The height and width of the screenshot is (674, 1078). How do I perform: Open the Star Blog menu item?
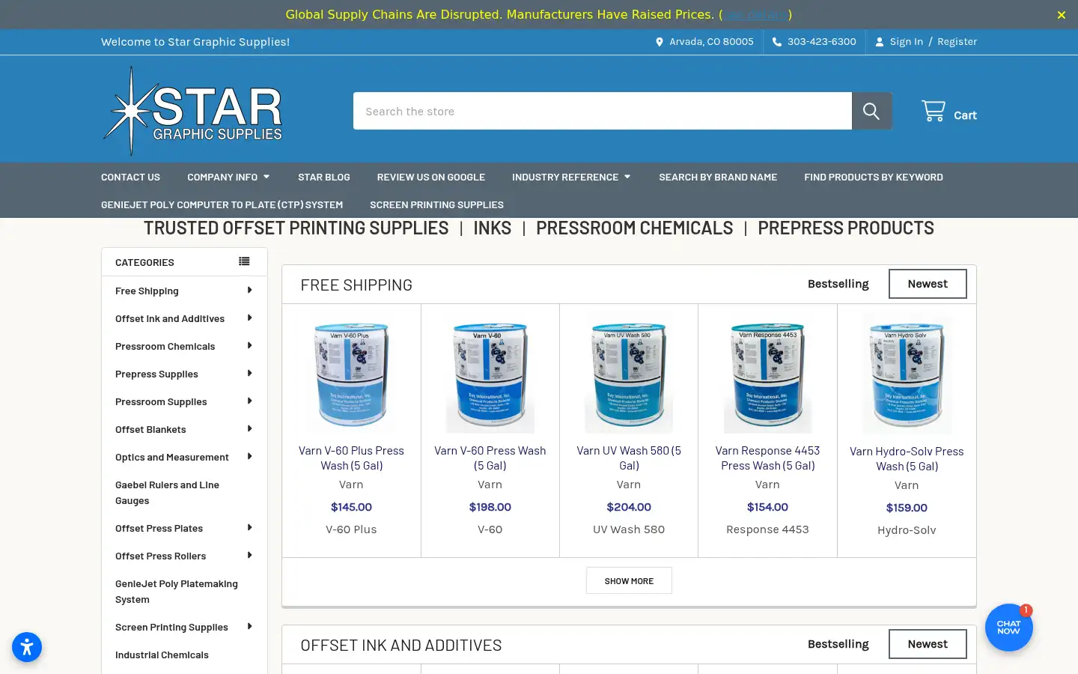tap(323, 177)
